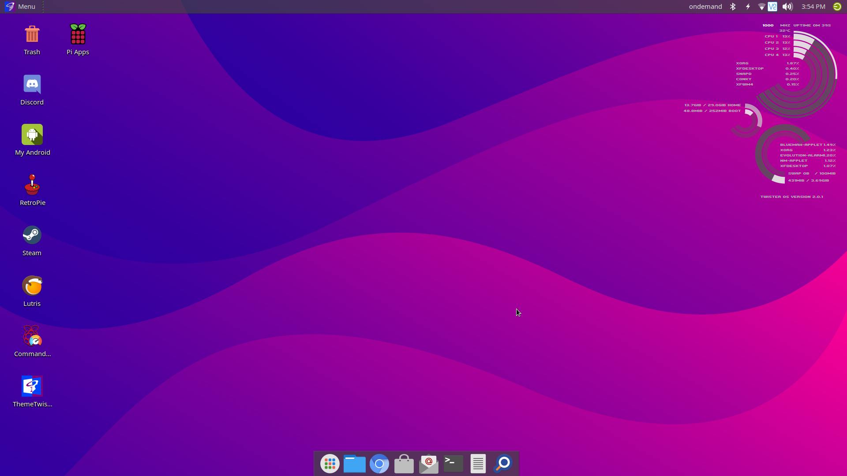Open the app store from the dock
The height and width of the screenshot is (476, 847).
pos(404,463)
